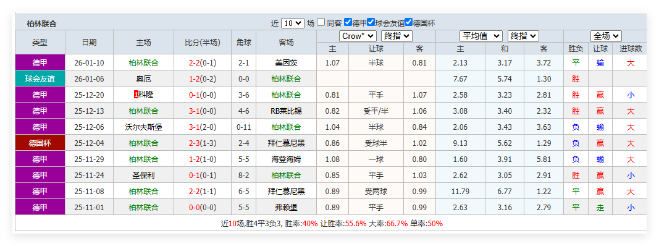This screenshot has width=659, height=246.
Task: Click 奥厄 home team name
Action: pos(143,79)
